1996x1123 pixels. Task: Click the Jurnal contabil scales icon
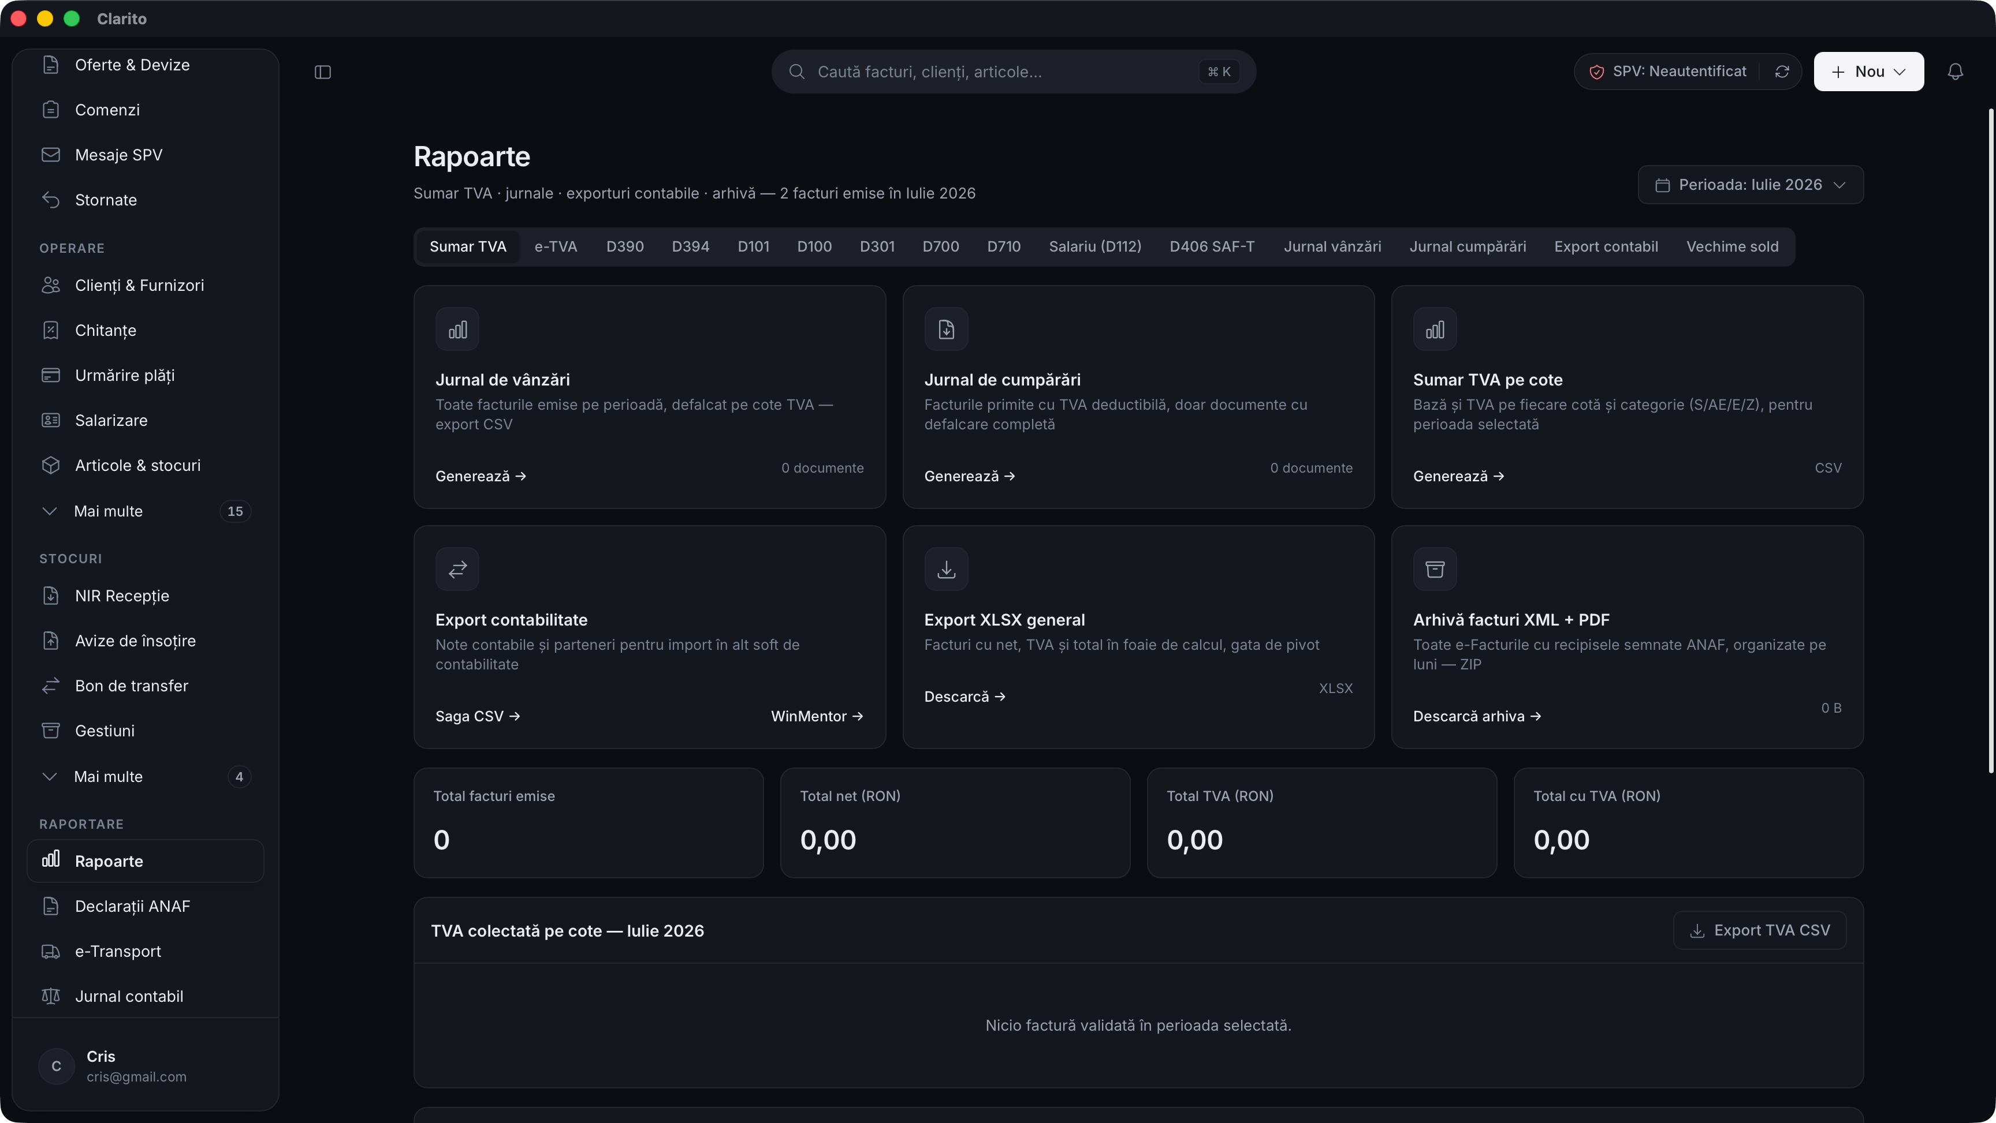point(50,996)
